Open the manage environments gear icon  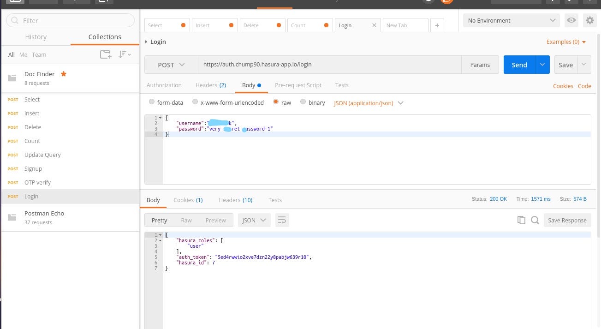click(x=589, y=20)
